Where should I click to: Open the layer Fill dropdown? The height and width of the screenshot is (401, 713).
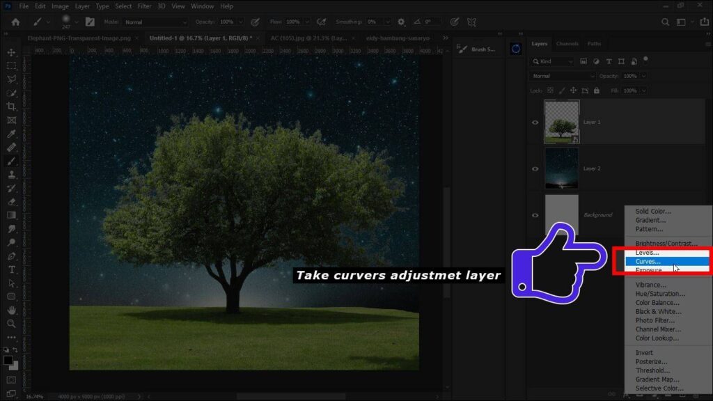(644, 91)
